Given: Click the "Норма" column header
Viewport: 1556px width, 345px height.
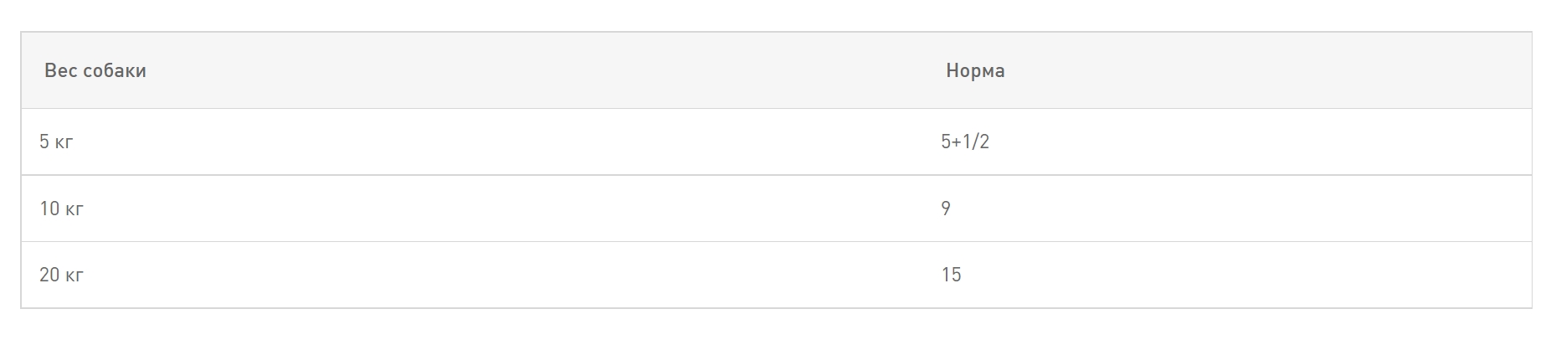Looking at the screenshot, I should click(x=975, y=71).
